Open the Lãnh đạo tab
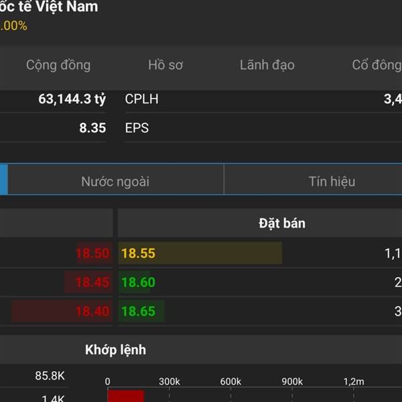The width and height of the screenshot is (402, 402). (267, 65)
